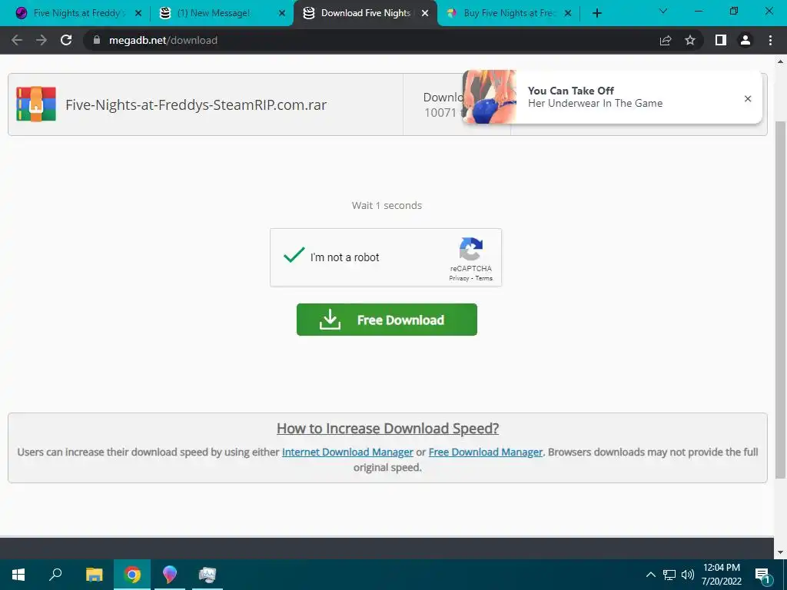Click the green Free Download button
This screenshot has height=590, width=787.
coord(387,320)
